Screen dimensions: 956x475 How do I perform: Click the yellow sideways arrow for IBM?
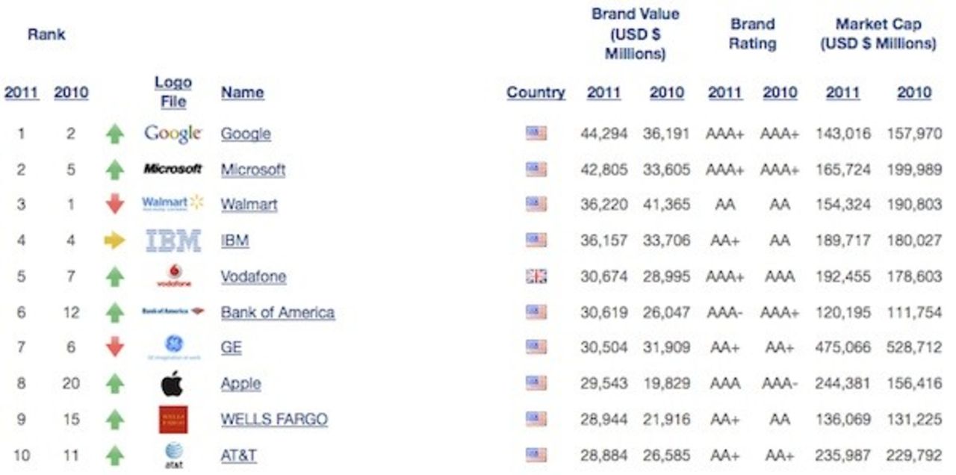(x=114, y=240)
